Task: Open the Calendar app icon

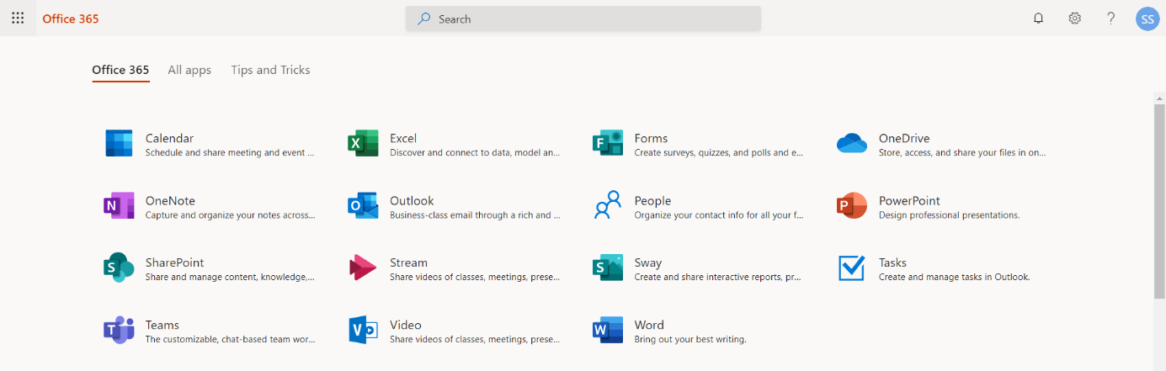Action: 119,144
